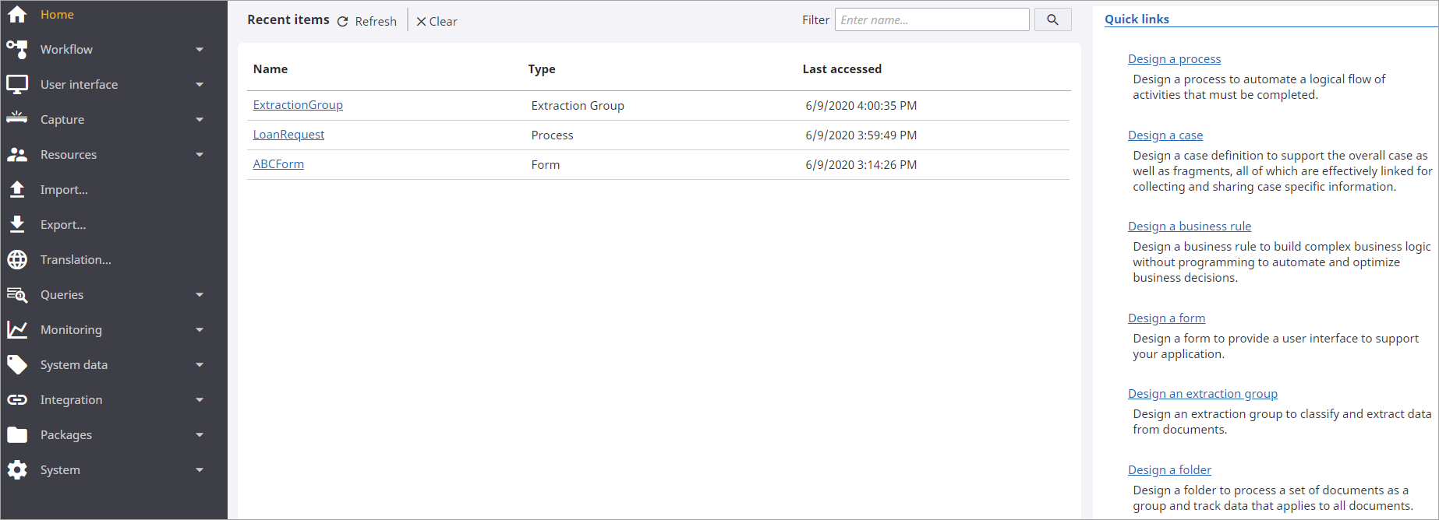The image size is (1439, 520).
Task: Click the Monitoring chart icon
Action: click(x=17, y=329)
